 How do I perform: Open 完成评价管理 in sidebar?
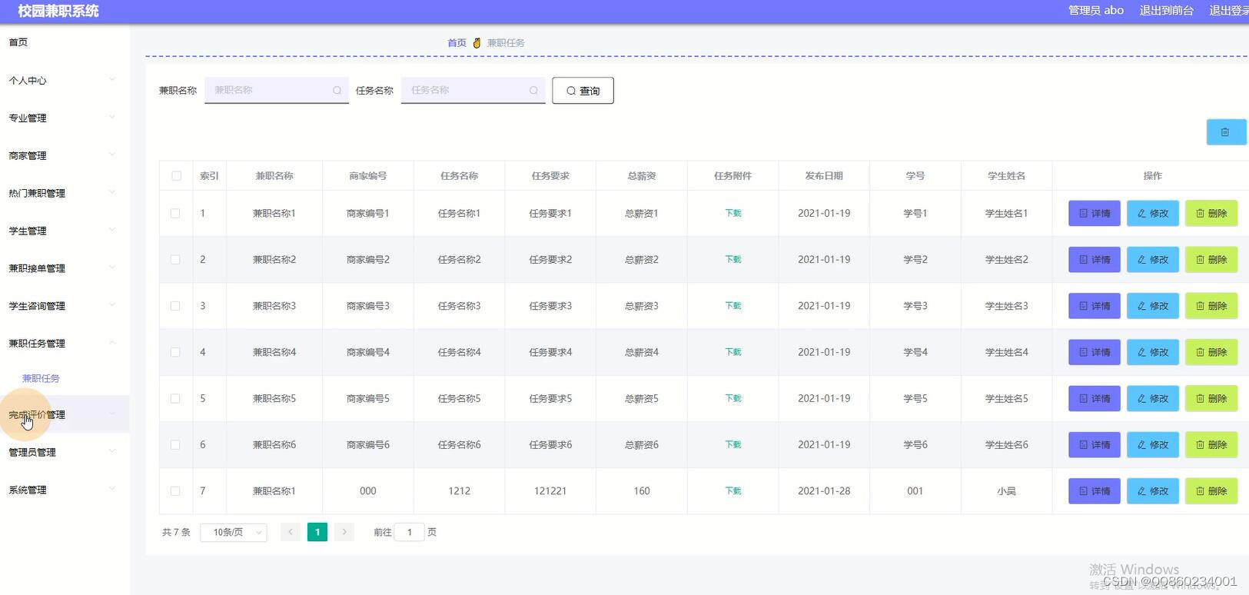click(65, 414)
